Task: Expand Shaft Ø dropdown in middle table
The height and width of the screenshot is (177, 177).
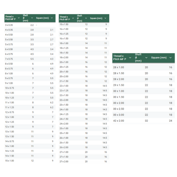Action: [86, 18]
